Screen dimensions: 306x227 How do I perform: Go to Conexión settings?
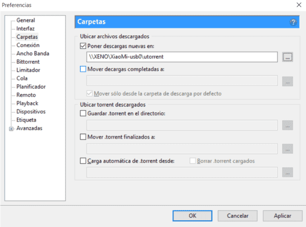click(x=28, y=45)
